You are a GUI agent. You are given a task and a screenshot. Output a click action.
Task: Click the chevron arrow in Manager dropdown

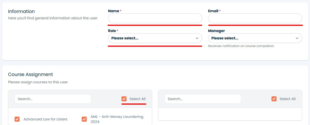[x=297, y=38]
